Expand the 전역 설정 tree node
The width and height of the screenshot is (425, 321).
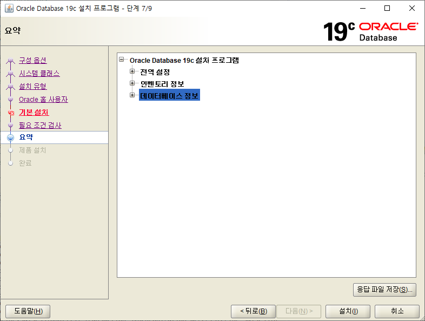pyautogui.click(x=132, y=71)
